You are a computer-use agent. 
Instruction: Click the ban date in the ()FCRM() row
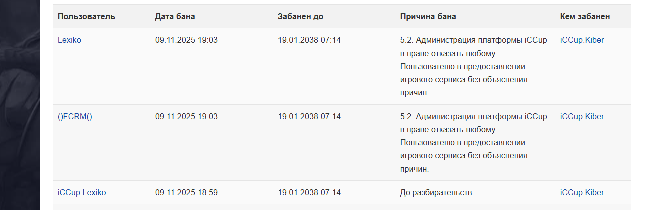pos(186,117)
